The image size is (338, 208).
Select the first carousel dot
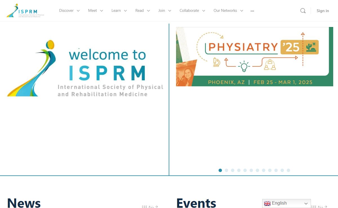click(220, 170)
